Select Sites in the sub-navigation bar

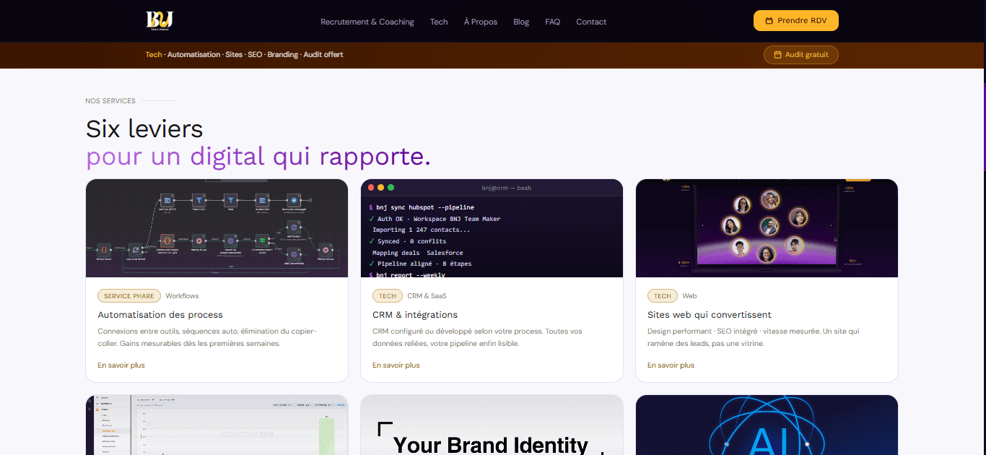coord(234,55)
